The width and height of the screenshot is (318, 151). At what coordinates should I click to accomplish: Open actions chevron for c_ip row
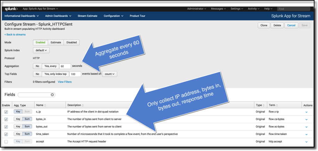306,112
